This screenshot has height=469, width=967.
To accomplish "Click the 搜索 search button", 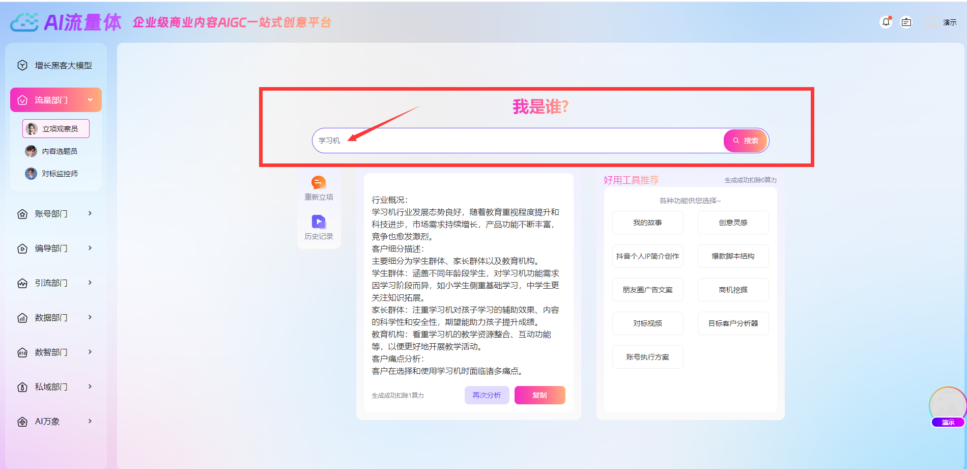I will click(745, 141).
